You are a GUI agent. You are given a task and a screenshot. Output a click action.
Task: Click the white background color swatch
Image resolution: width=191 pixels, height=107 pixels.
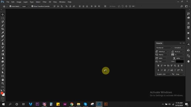point(4,95)
